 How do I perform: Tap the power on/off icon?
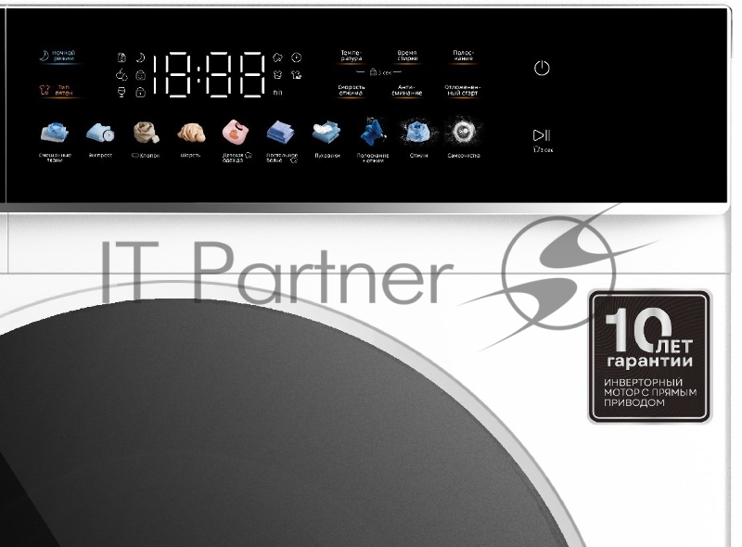tap(542, 68)
